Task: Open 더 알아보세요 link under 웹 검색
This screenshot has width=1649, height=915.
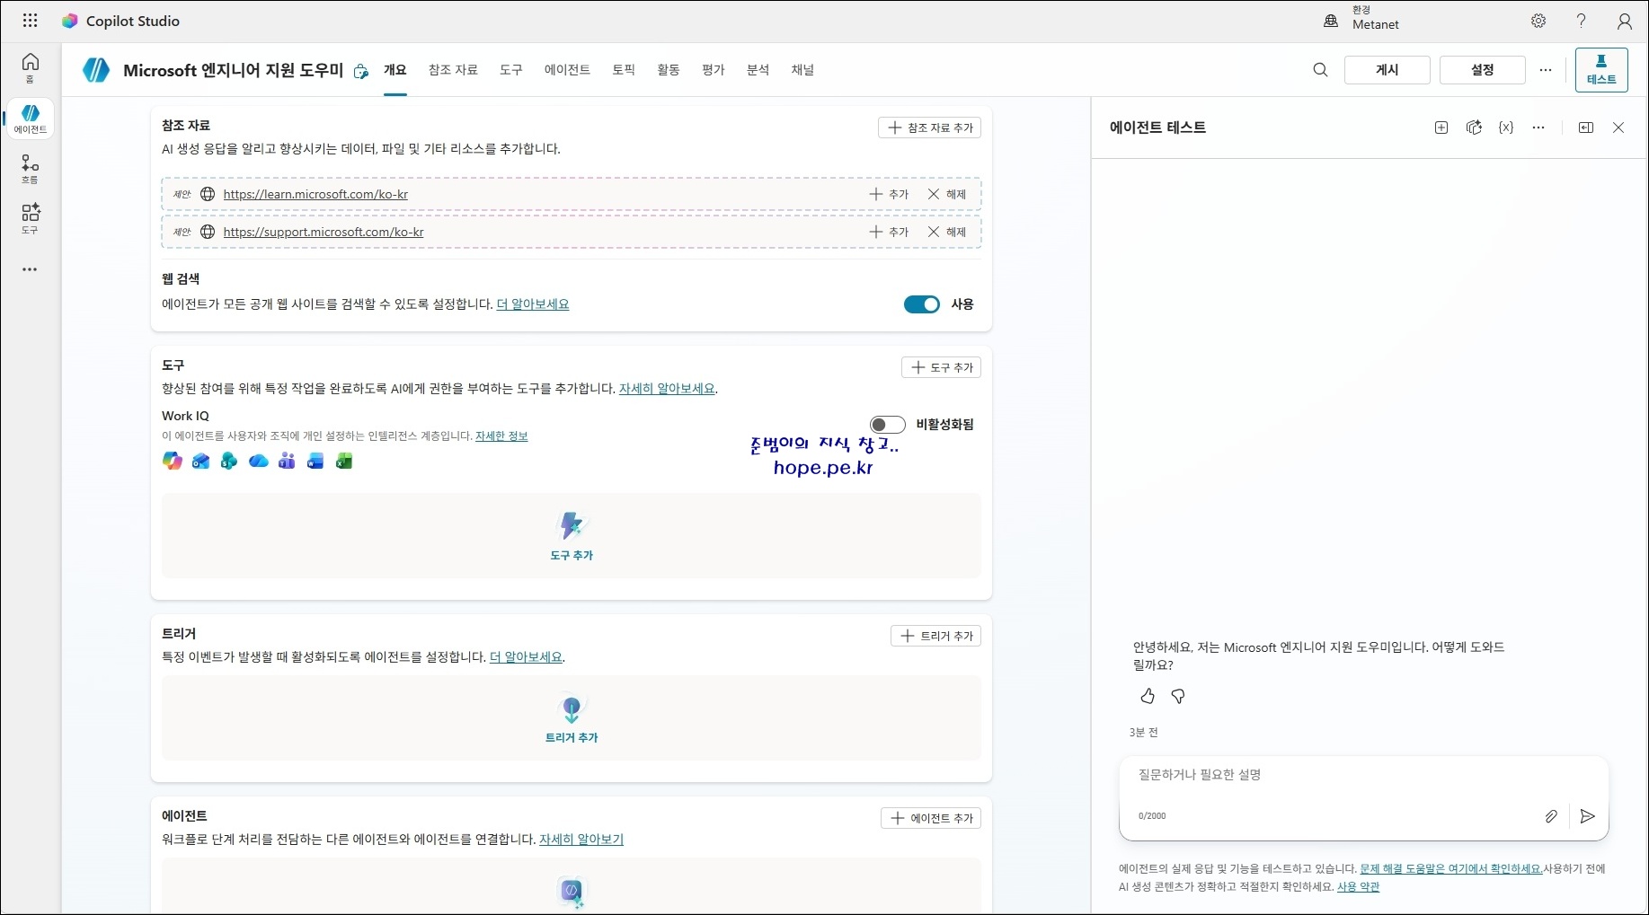Action: point(533,304)
